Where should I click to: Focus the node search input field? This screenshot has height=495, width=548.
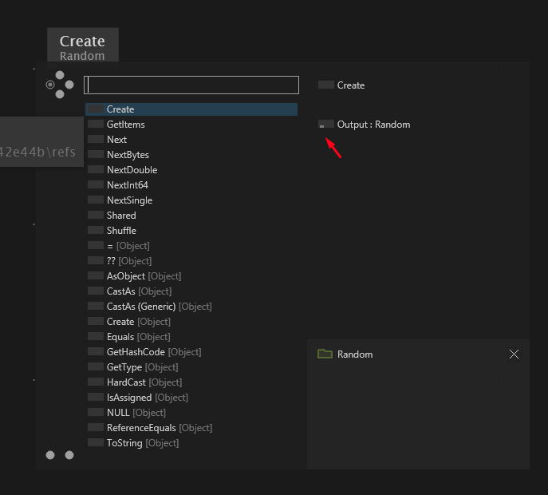click(191, 85)
